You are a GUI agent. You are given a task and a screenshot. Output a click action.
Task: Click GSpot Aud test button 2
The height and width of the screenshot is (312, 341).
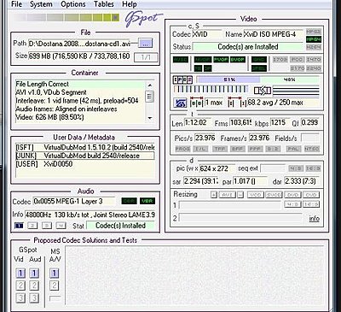34,286
